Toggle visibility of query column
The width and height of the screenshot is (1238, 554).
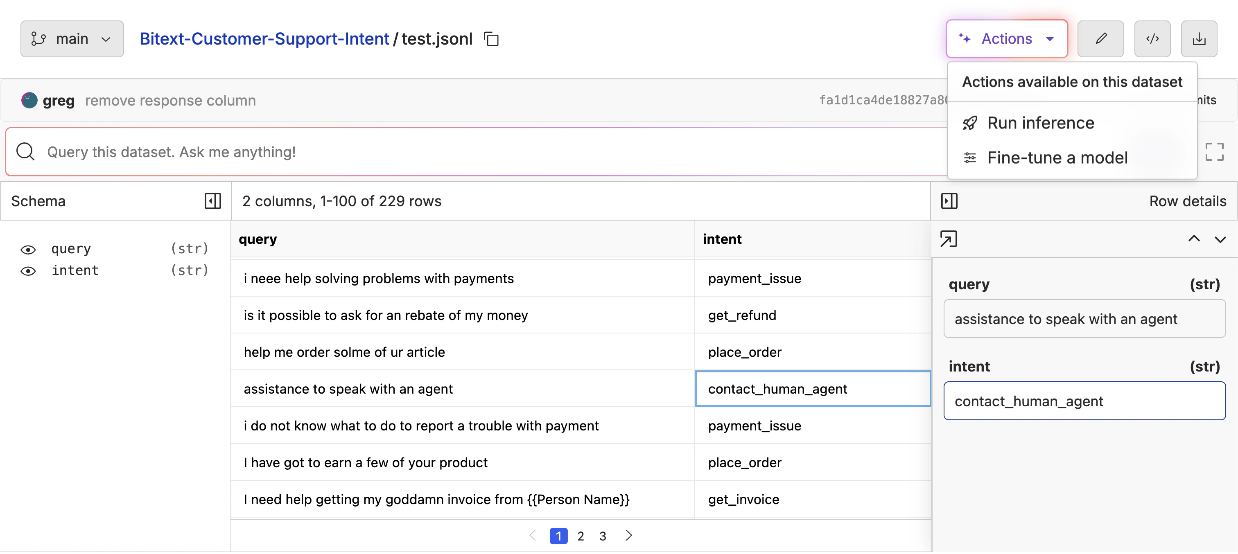point(28,249)
